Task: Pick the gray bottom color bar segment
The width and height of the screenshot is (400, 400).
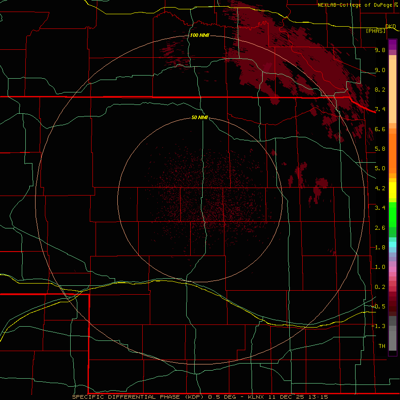Action: [392, 340]
